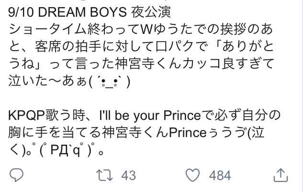Open the share menu via the upload arrow icon

tap(281, 175)
